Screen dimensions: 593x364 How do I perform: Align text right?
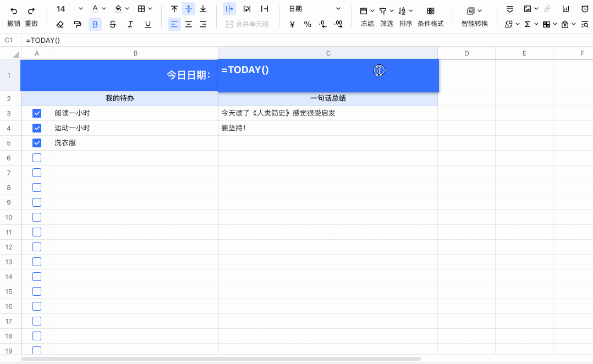(202, 24)
